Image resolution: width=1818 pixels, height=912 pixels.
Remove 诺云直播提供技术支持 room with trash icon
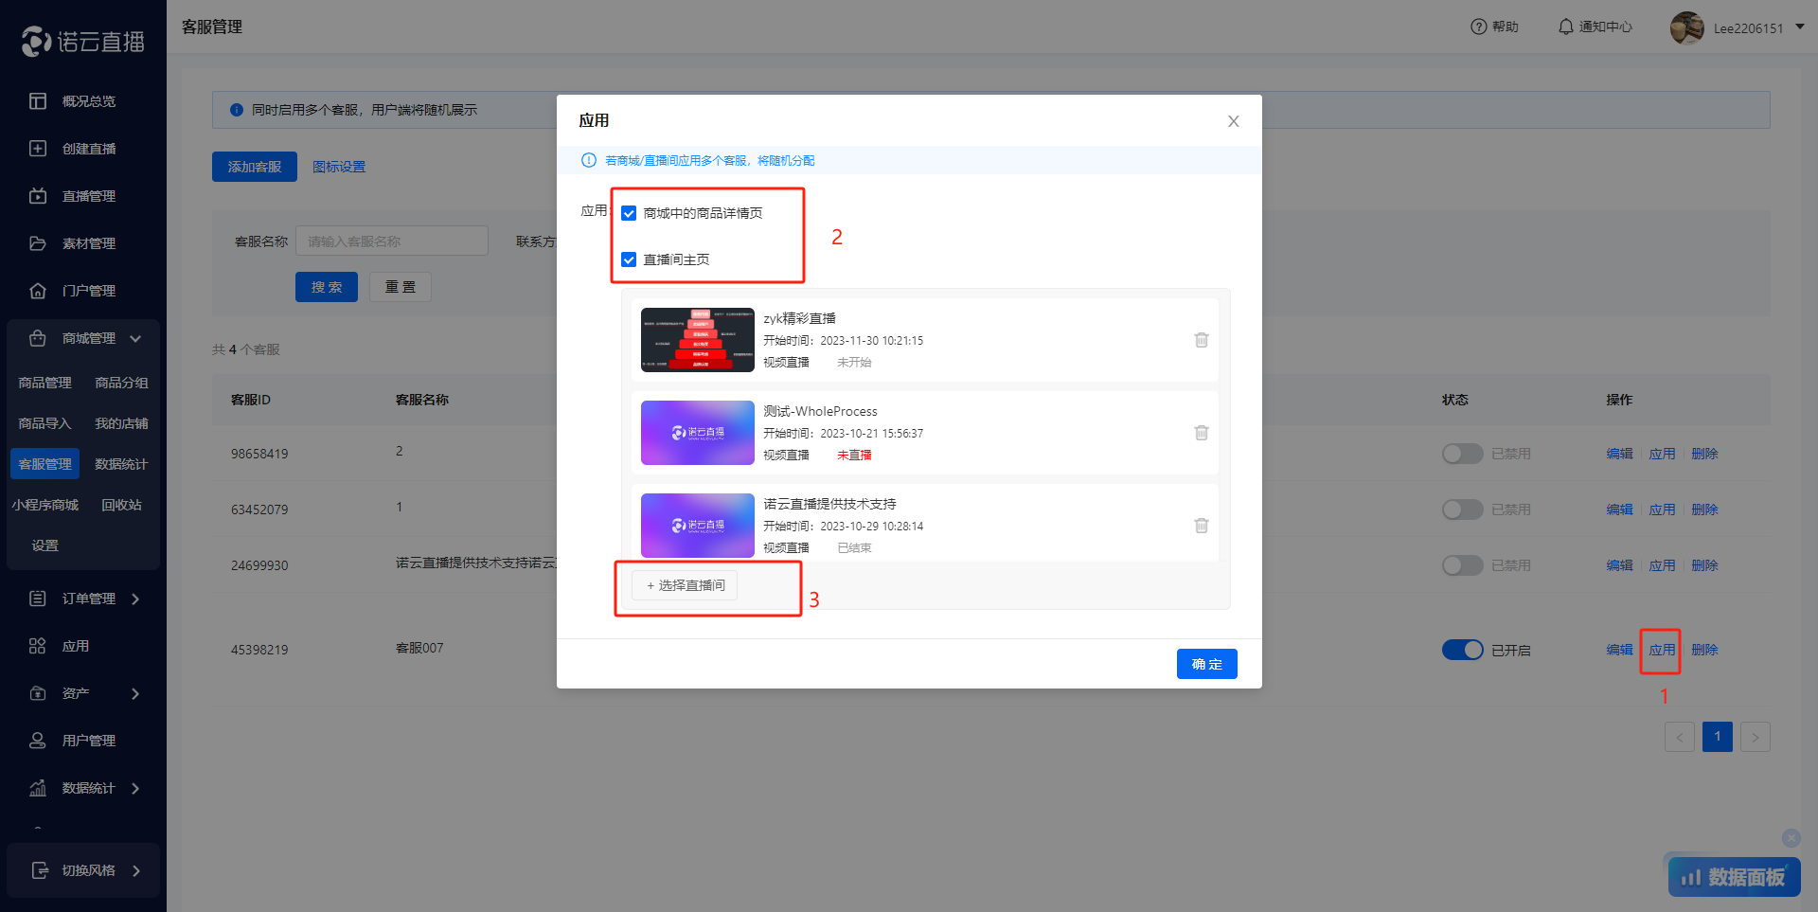(x=1201, y=526)
